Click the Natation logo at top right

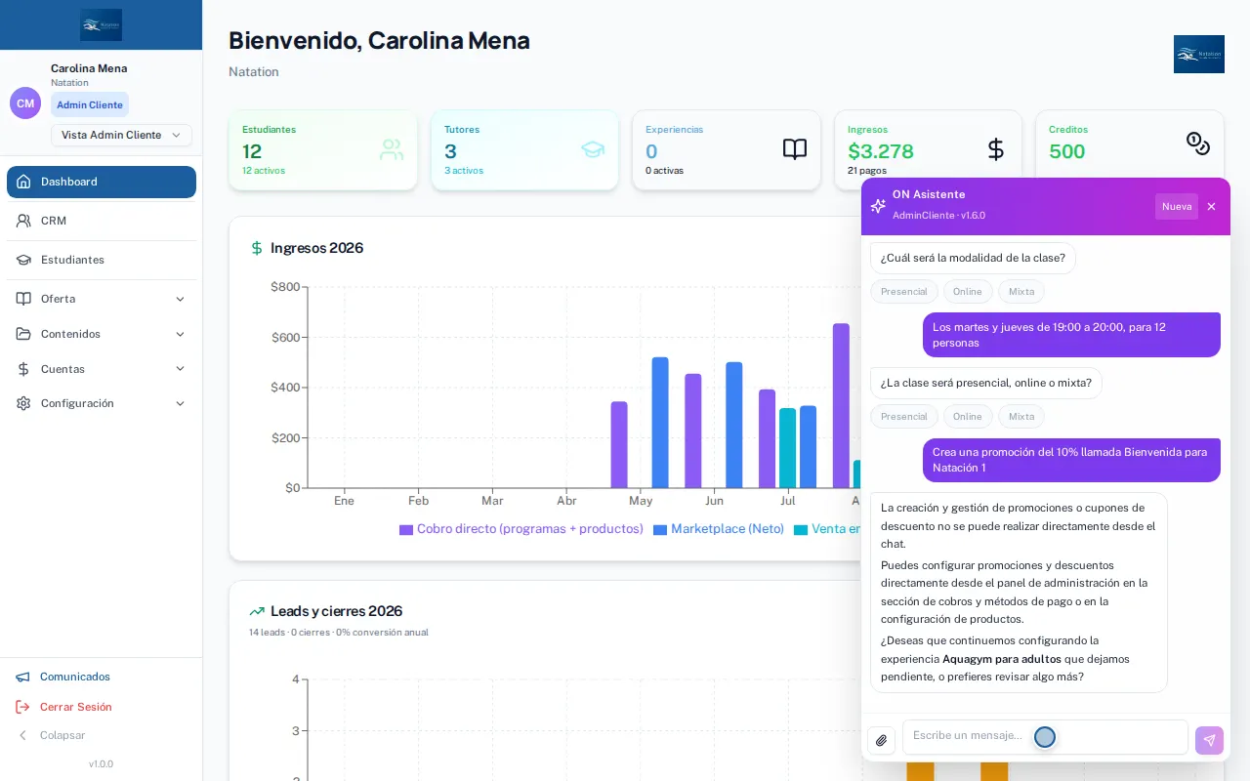click(1199, 54)
